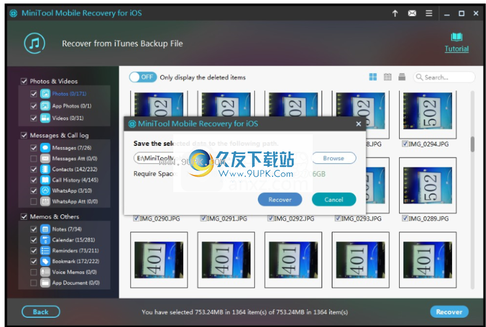Image resolution: width=486 pixels, height=327 pixels.
Task: Click the Messages Att icon
Action: click(x=45, y=158)
